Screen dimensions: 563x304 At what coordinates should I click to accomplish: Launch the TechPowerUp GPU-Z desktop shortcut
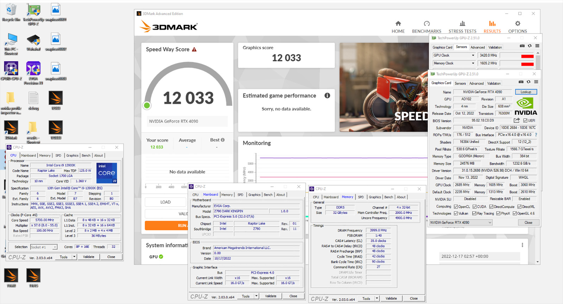coord(33,14)
